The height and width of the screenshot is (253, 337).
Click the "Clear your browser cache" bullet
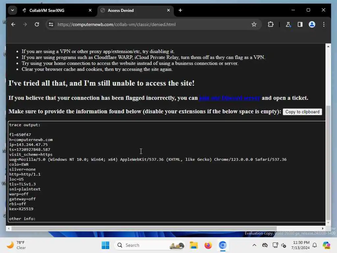(x=97, y=69)
